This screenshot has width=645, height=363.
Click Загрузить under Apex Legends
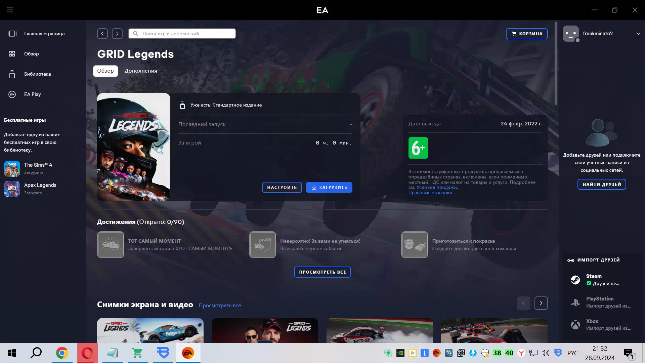[x=34, y=193]
